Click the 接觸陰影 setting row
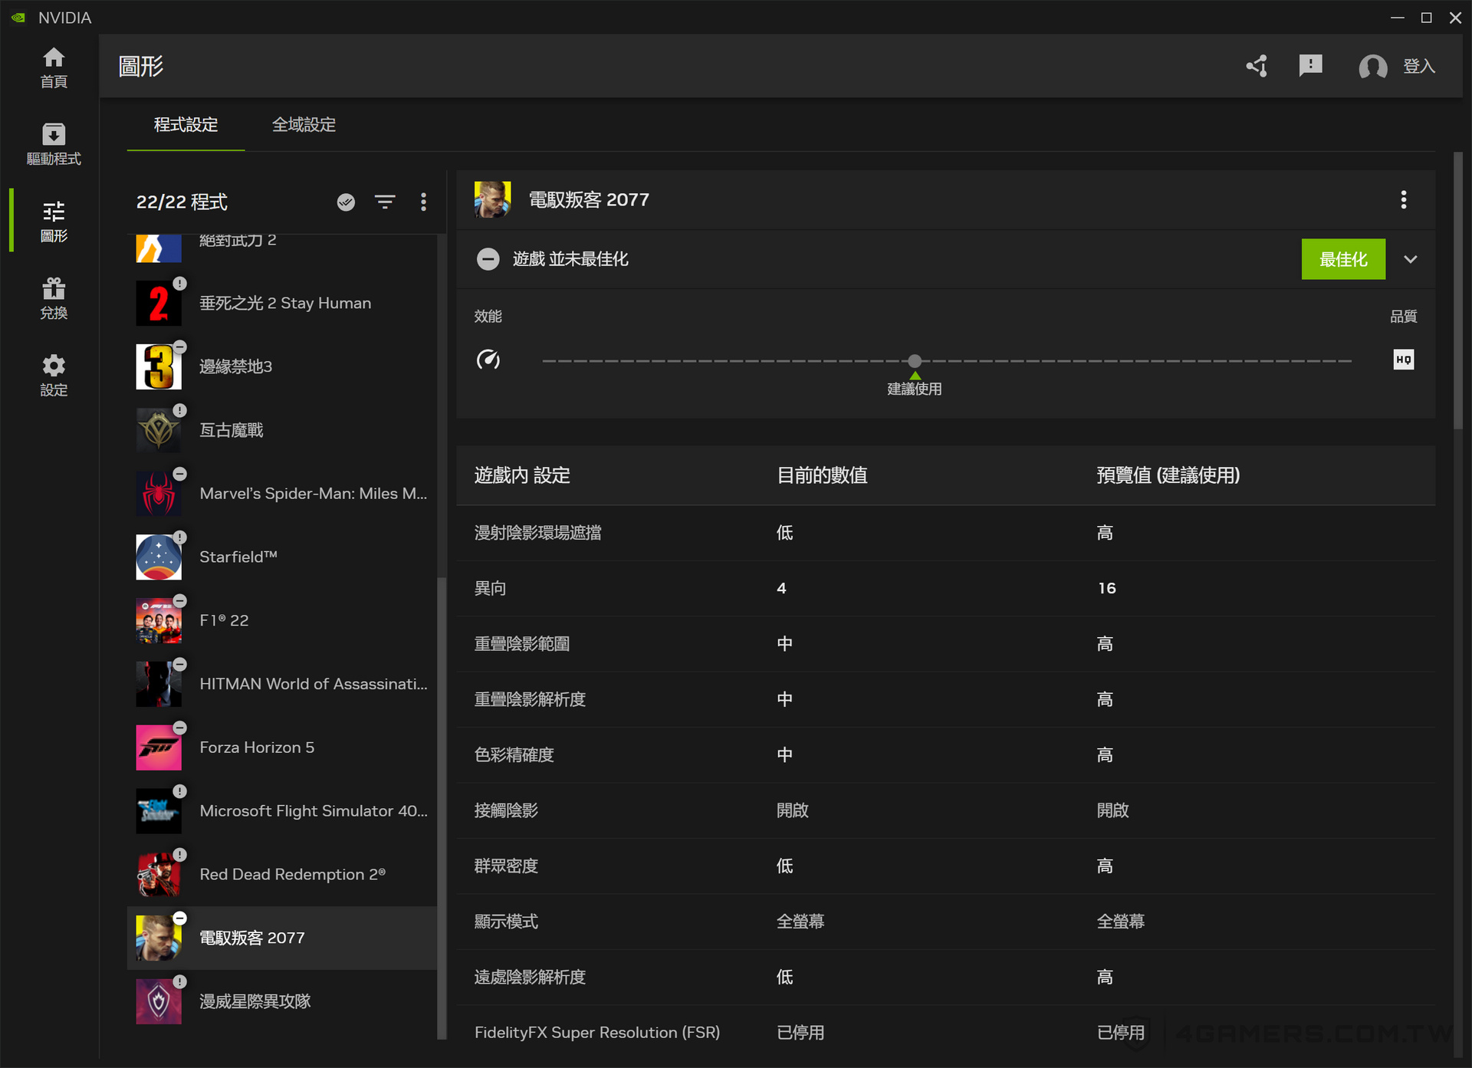Image resolution: width=1472 pixels, height=1068 pixels. click(x=945, y=811)
